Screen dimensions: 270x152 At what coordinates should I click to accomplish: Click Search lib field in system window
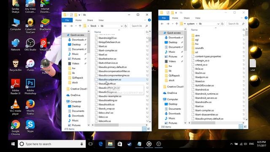pyautogui.click(x=236, y=24)
